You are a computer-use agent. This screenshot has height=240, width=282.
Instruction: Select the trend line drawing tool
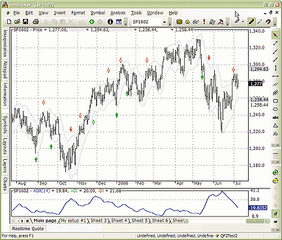coord(275,43)
